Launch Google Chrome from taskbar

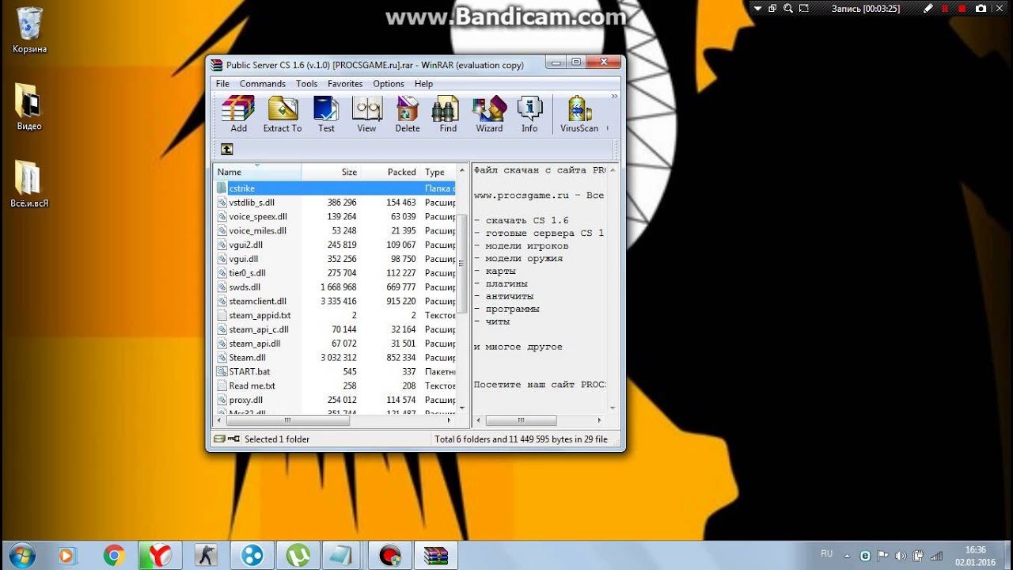[114, 556]
